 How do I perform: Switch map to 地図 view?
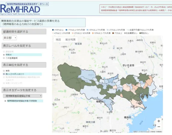pyautogui.click(x=58, y=40)
